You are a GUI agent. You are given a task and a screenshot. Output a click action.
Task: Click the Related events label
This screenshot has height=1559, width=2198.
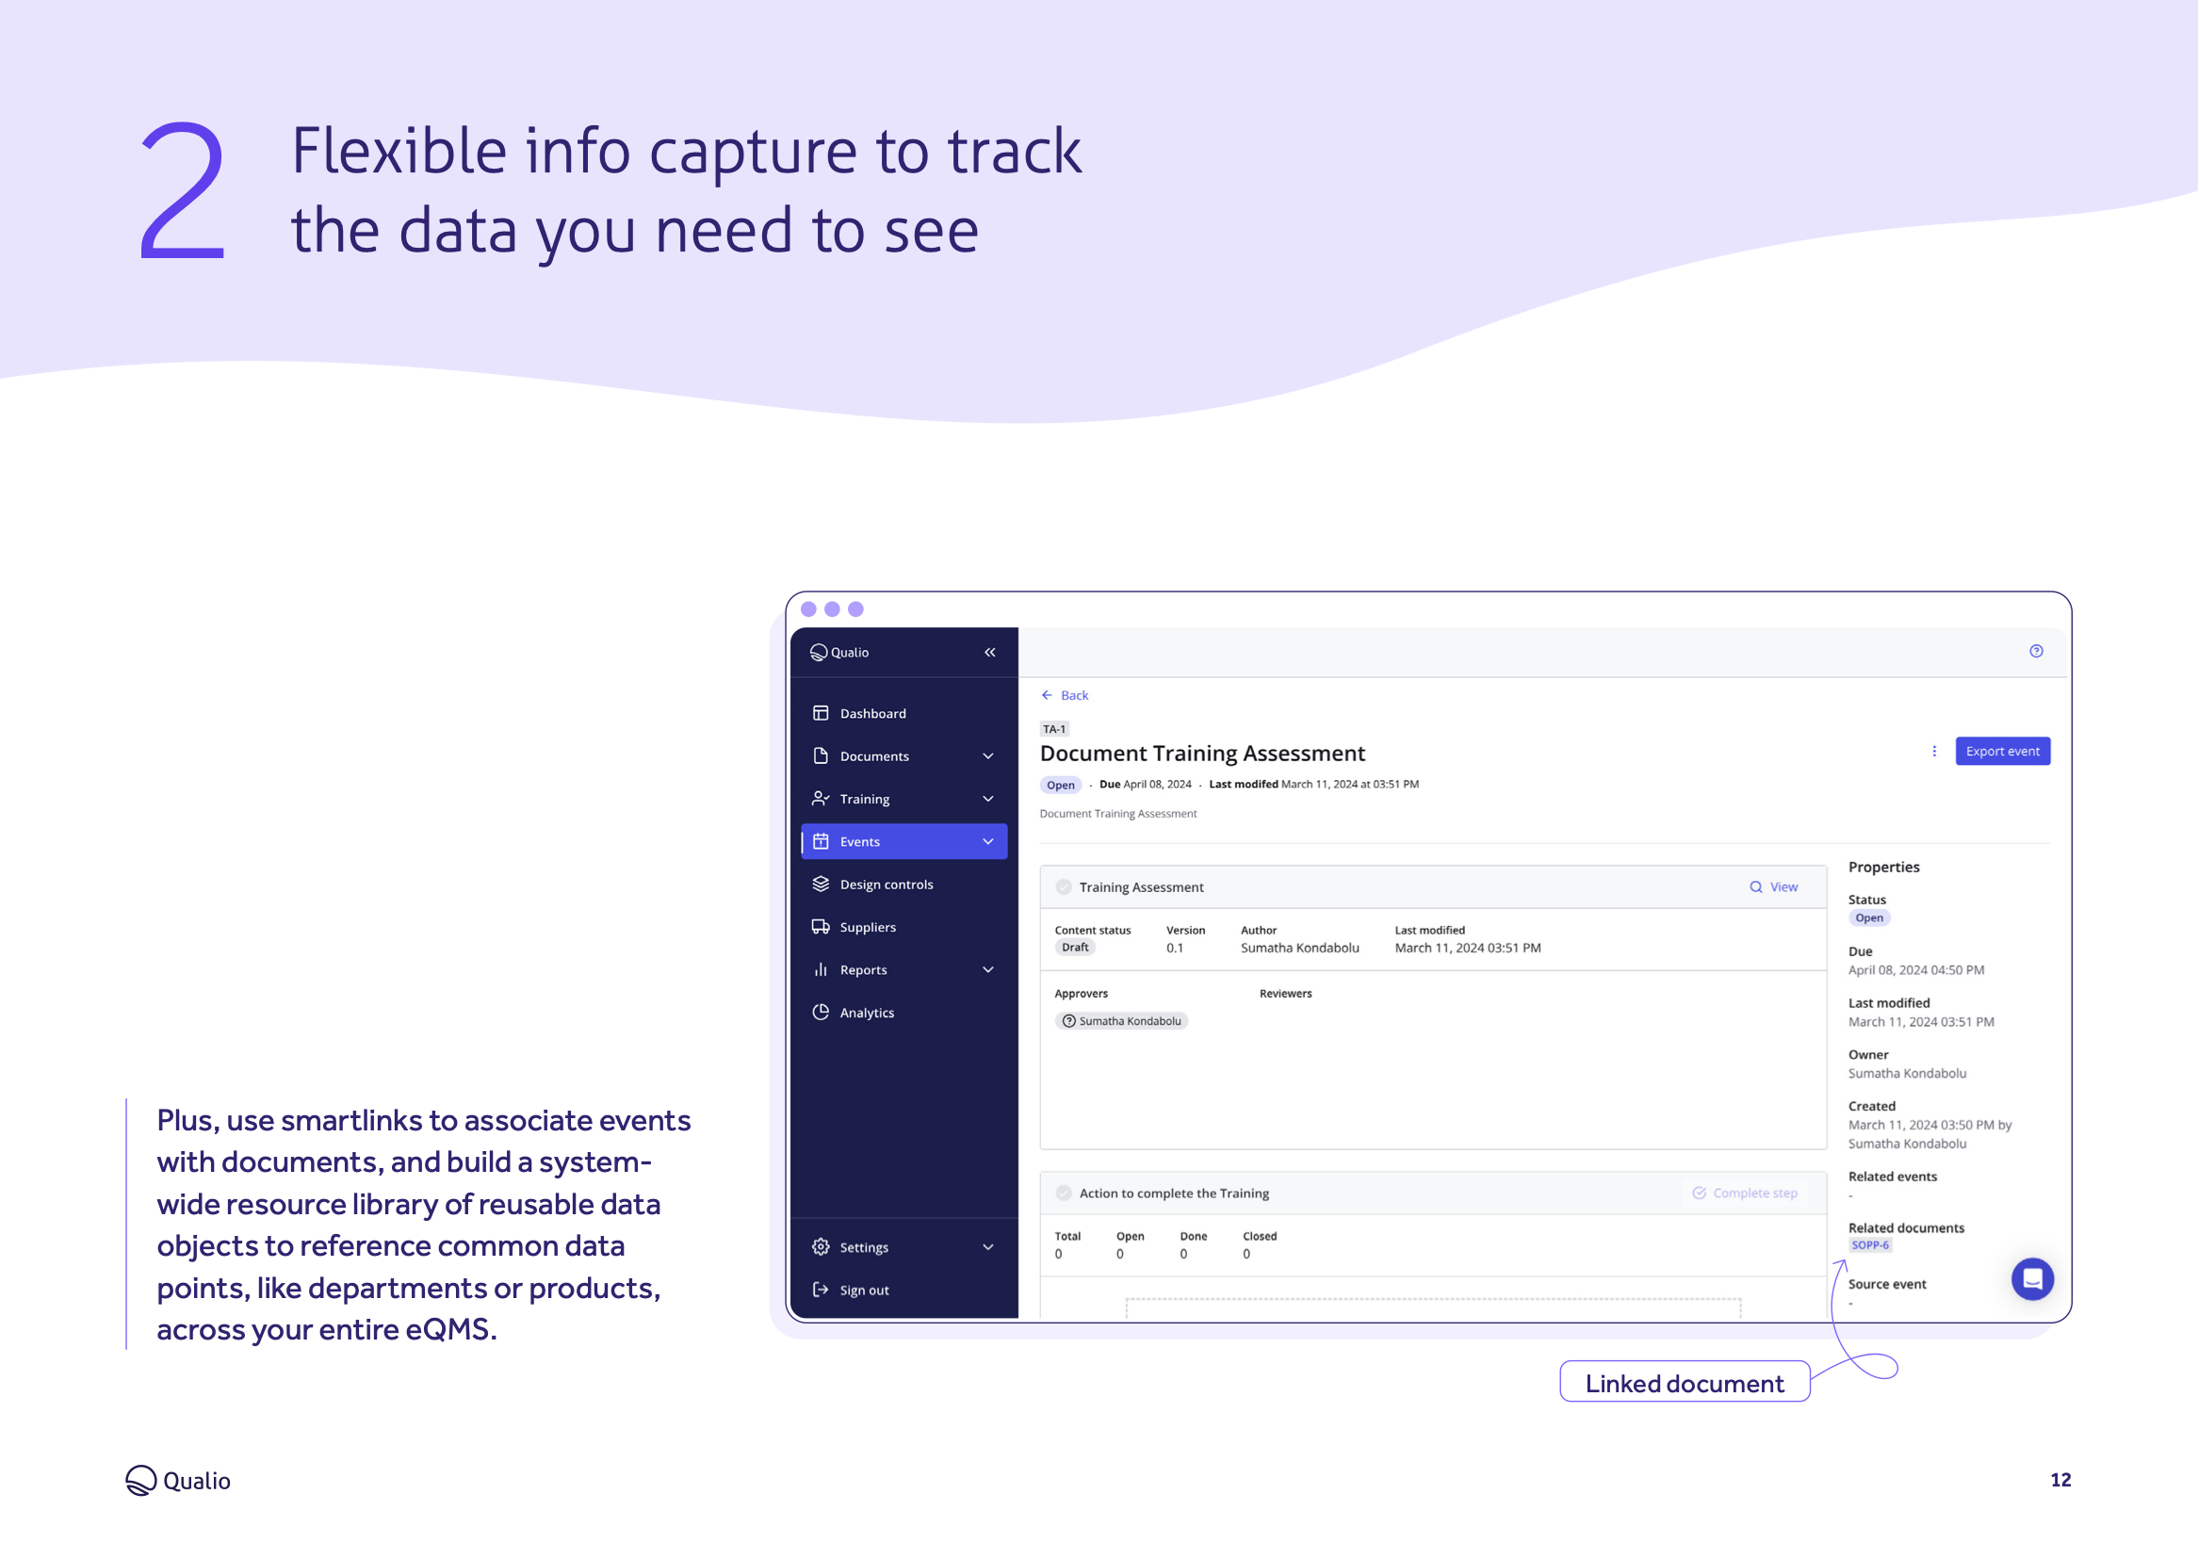(x=1892, y=1177)
